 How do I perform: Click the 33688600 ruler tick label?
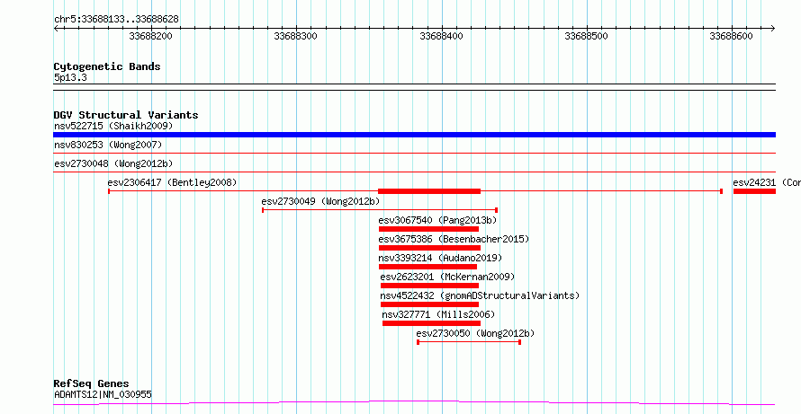click(732, 36)
